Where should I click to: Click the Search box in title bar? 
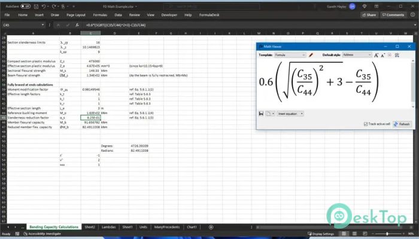[x=211, y=7]
